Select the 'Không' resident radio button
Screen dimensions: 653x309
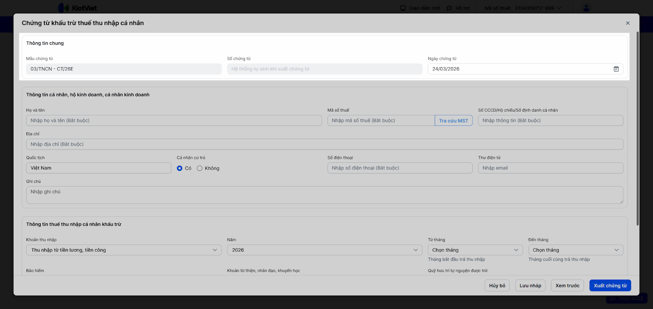[200, 168]
